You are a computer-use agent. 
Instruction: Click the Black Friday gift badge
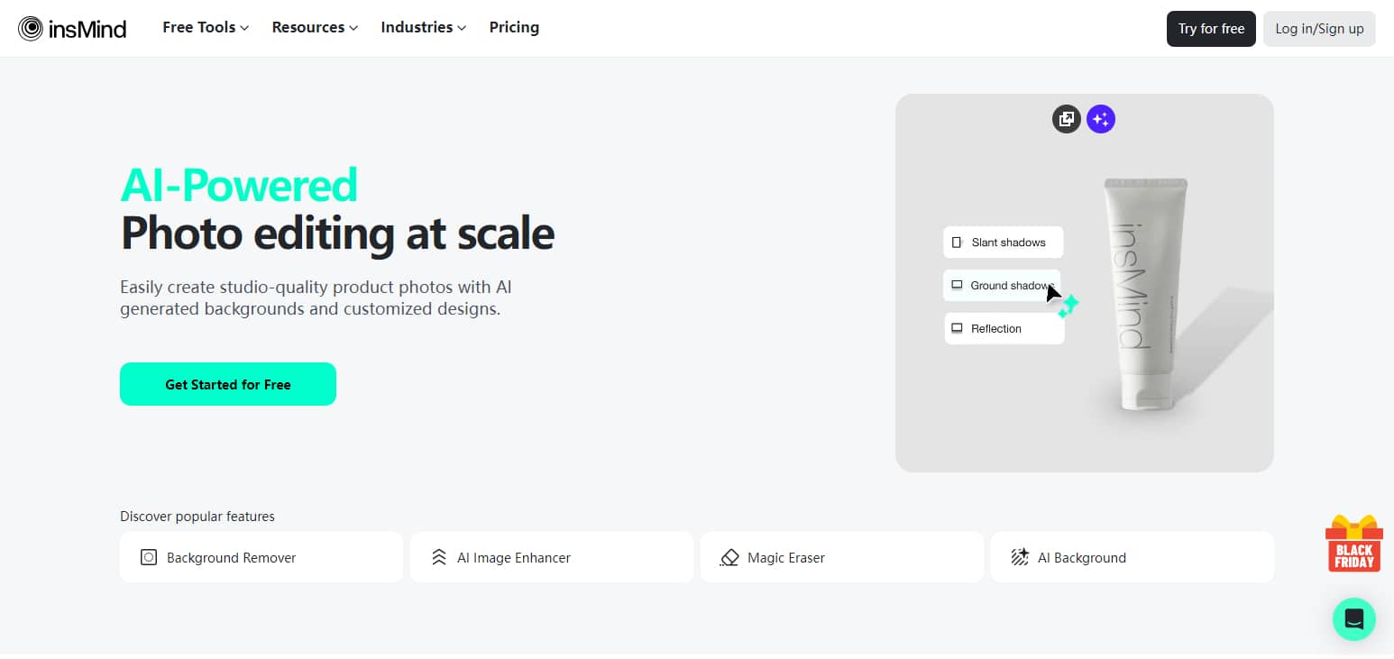1353,542
